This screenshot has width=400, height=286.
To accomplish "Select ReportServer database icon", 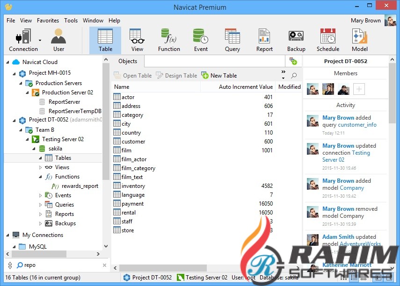I will click(42, 102).
